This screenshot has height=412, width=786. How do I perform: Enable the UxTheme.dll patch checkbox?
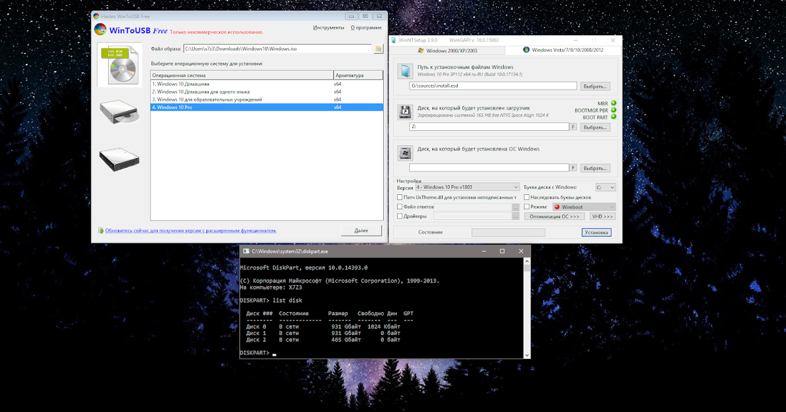pyautogui.click(x=400, y=197)
